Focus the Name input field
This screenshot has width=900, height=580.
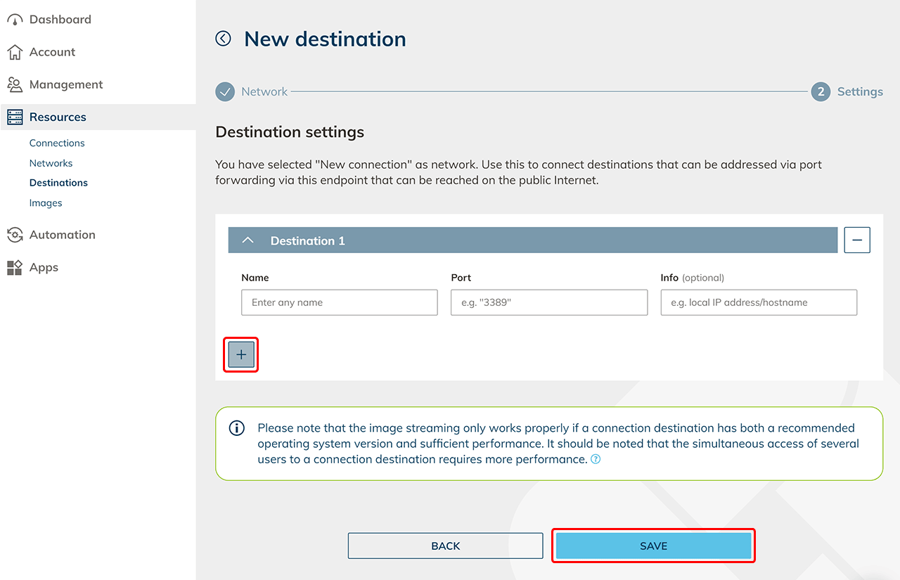[340, 303]
